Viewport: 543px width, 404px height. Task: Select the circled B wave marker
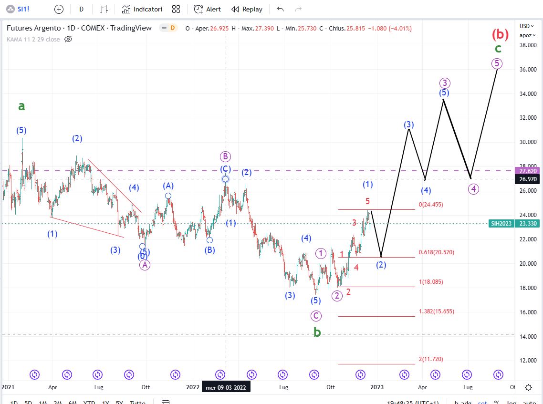(x=225, y=156)
